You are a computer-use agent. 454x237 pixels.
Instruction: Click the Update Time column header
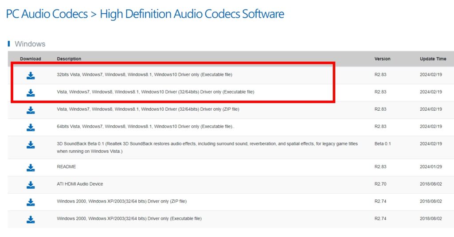tap(433, 59)
